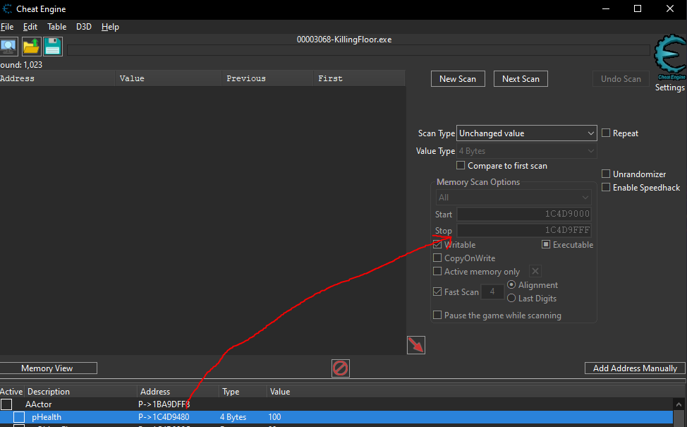This screenshot has height=427, width=687.
Task: Activate the pHealth entry checkbox
Action: (19, 417)
